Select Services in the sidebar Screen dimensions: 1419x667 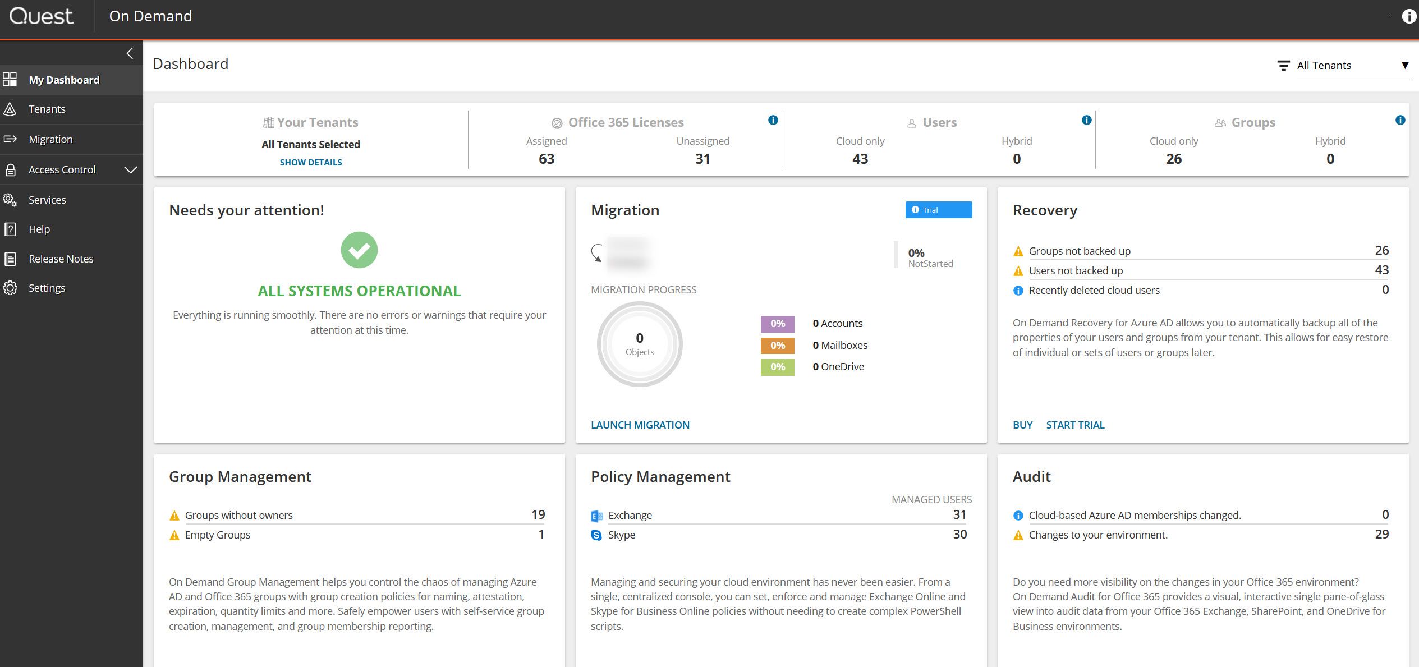tap(71, 200)
